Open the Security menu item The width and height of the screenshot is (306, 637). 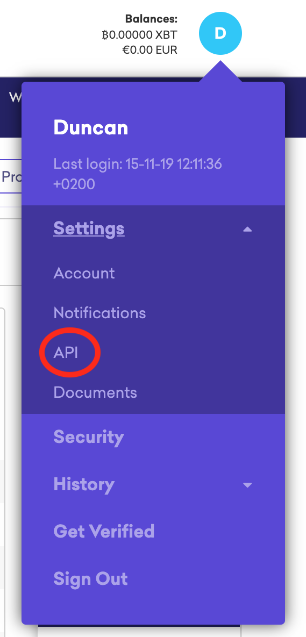89,437
